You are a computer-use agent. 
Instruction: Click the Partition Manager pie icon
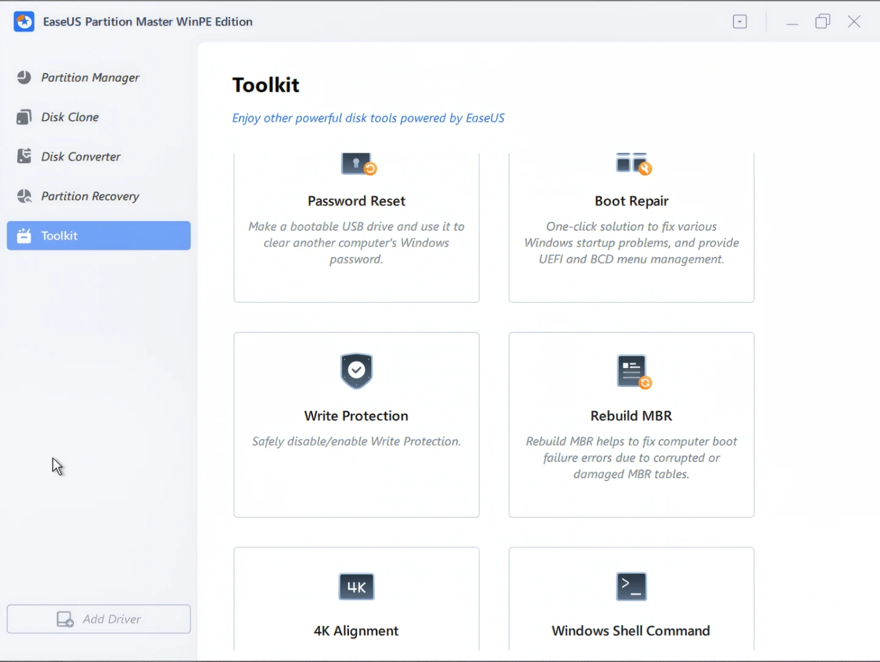(x=24, y=78)
